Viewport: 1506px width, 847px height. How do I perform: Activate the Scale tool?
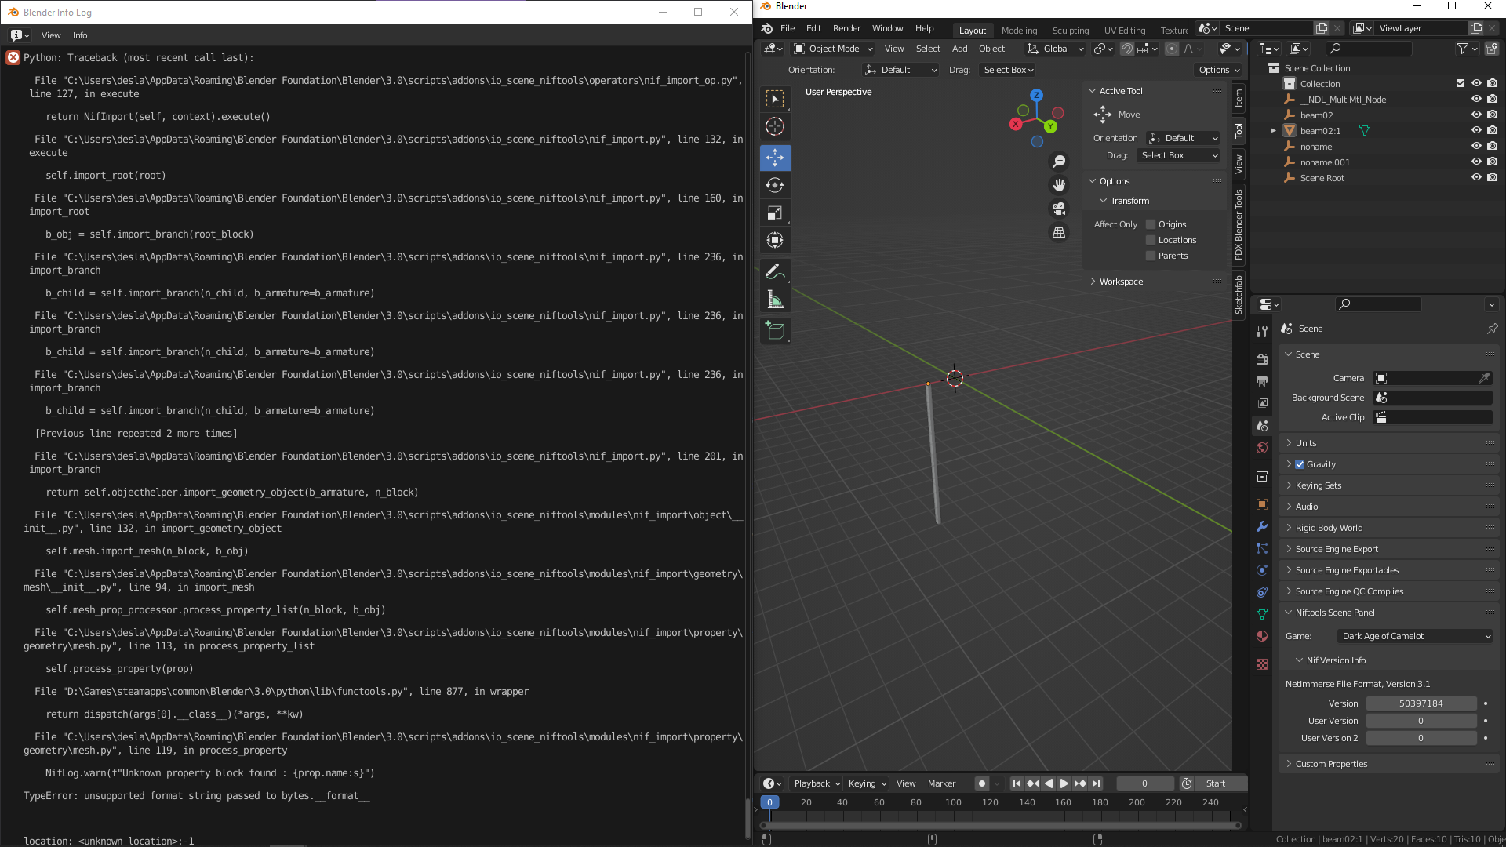[775, 213]
